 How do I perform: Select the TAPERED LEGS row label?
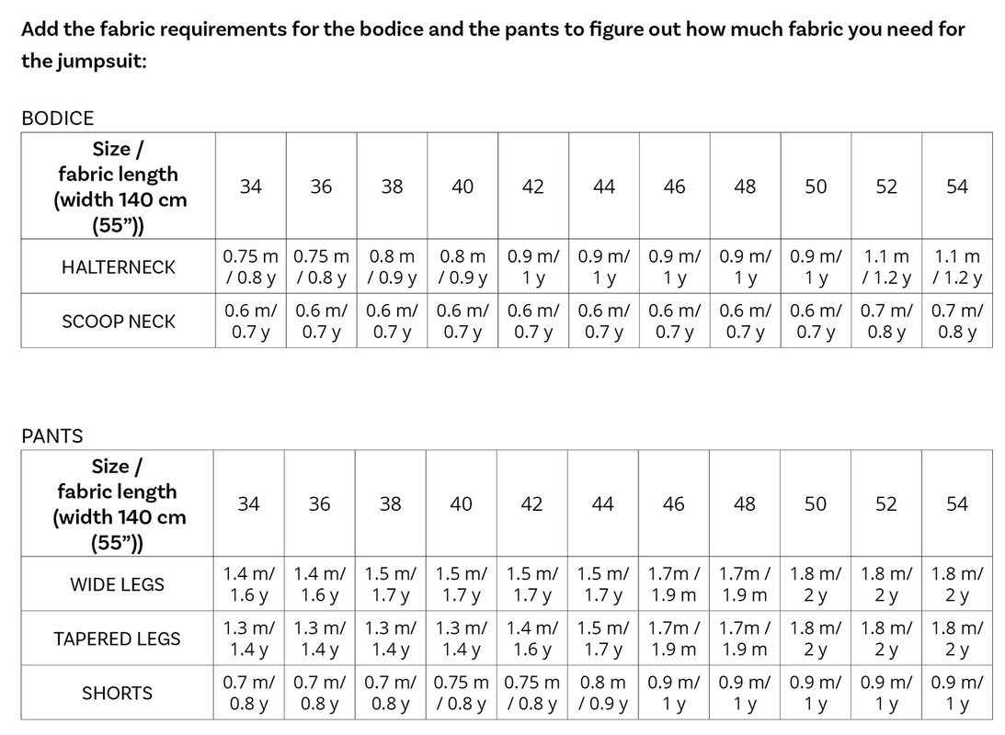(118, 639)
